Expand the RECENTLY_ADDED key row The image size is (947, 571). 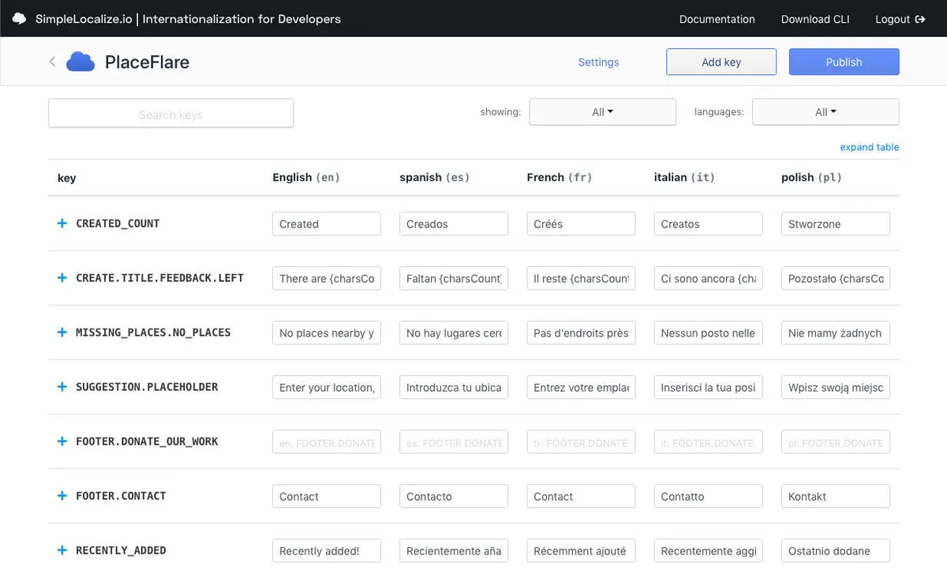[62, 550]
